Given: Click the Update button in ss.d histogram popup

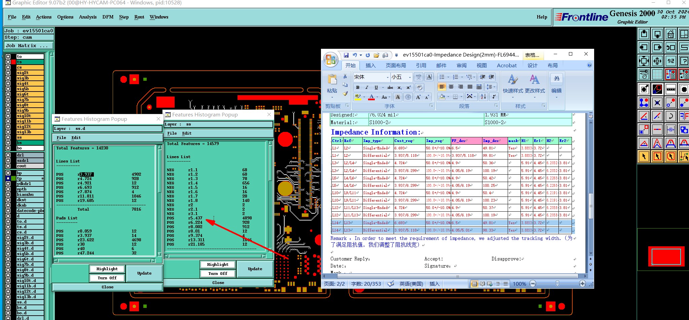Looking at the screenshot, I should pos(144,273).
